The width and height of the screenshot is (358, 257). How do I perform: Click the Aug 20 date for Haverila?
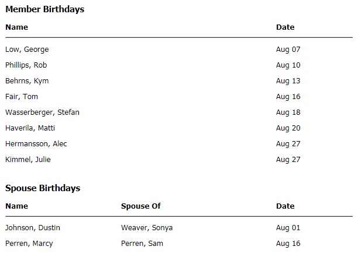point(288,128)
